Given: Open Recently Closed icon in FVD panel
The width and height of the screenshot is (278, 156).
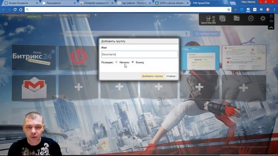Looking at the screenshot, I should [x=236, y=18].
